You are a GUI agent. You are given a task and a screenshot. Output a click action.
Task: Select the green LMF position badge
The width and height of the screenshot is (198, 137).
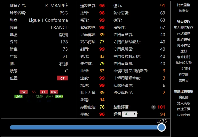18,97
